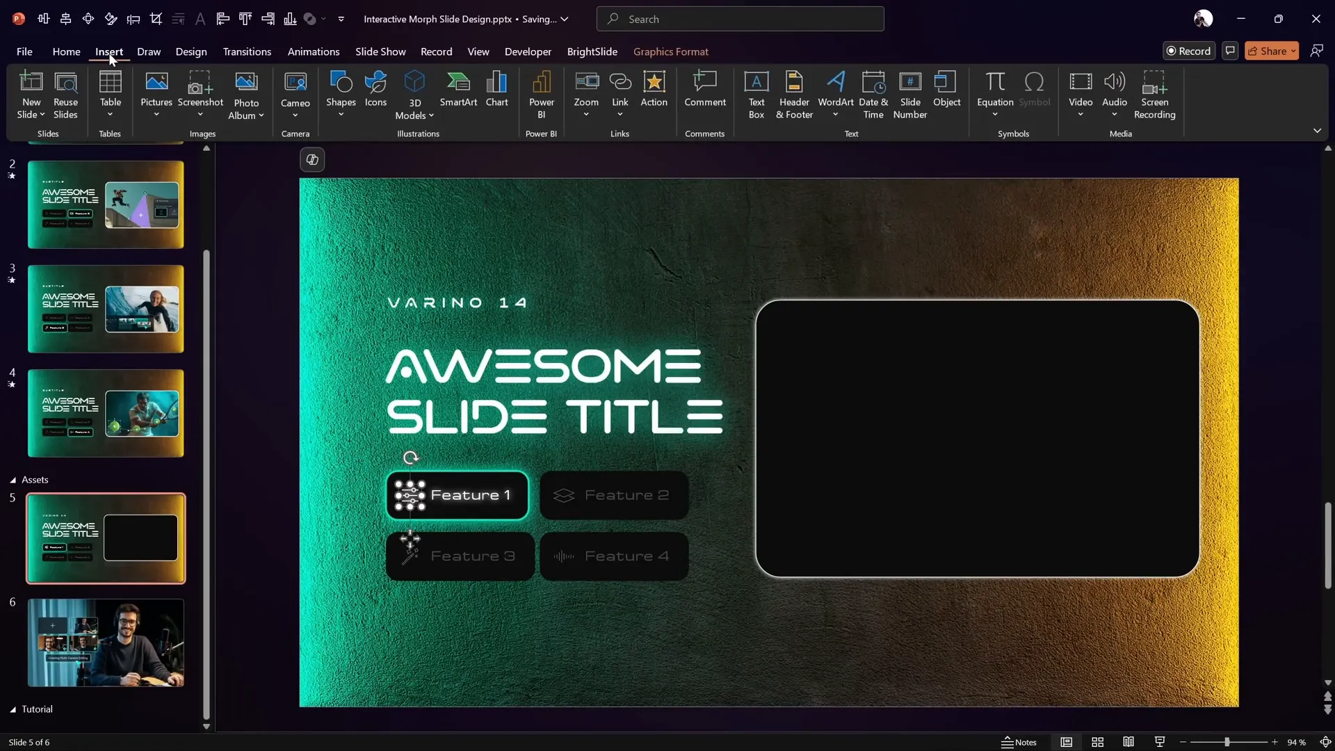Switch to Reading View
Image resolution: width=1335 pixels, height=751 pixels.
[1128, 742]
